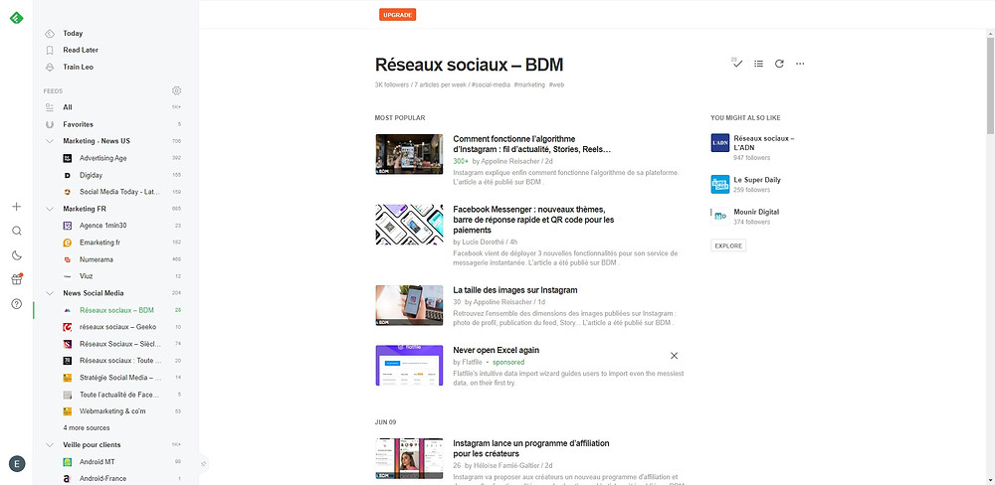Open the gift icon with notification dot
Image resolution: width=995 pixels, height=485 pixels.
point(17,279)
